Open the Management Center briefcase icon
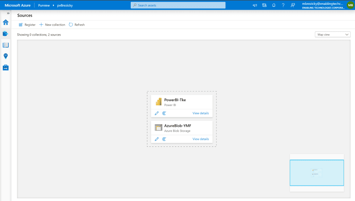The width and height of the screenshot is (355, 201). (6, 67)
